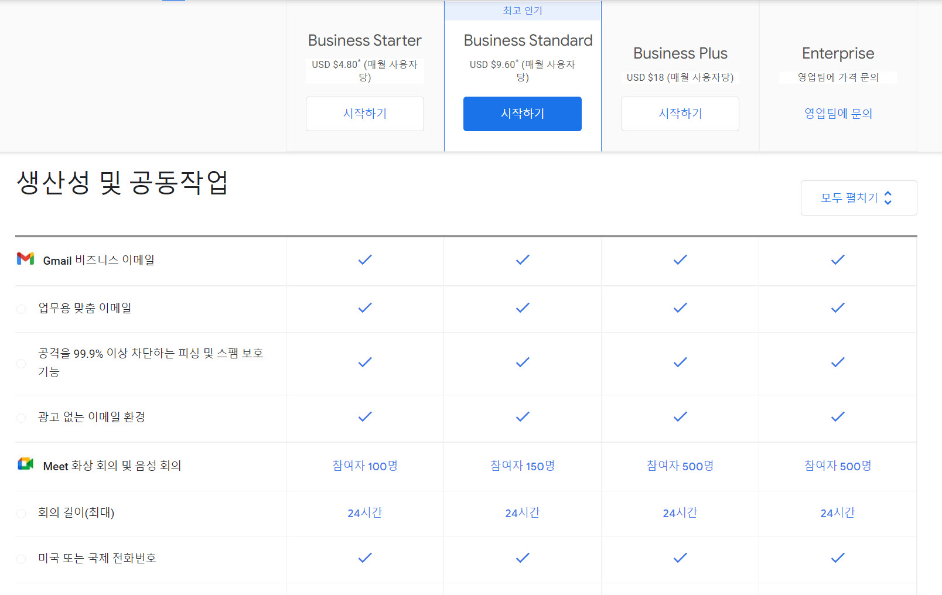Click the 회의 길이(최대) feature label
This screenshot has width=942, height=595.
pyautogui.click(x=76, y=512)
